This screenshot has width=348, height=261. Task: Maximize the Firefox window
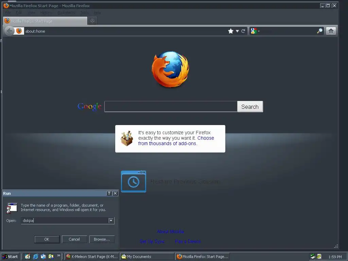click(x=328, y=6)
